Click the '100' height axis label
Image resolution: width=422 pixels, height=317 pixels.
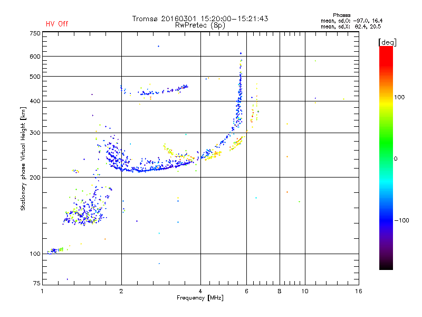(35, 254)
